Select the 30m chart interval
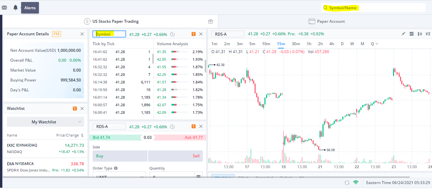 coord(296,44)
